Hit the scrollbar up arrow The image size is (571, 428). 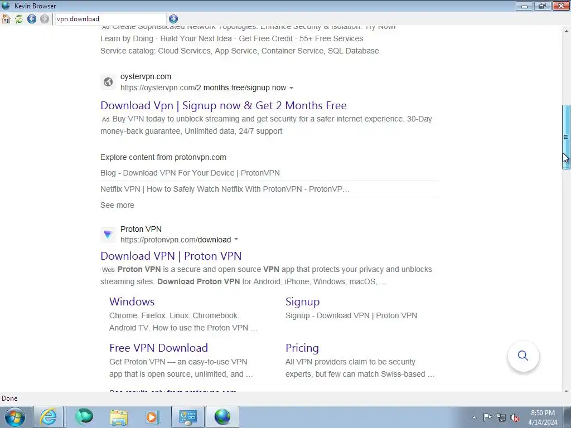(x=567, y=31)
